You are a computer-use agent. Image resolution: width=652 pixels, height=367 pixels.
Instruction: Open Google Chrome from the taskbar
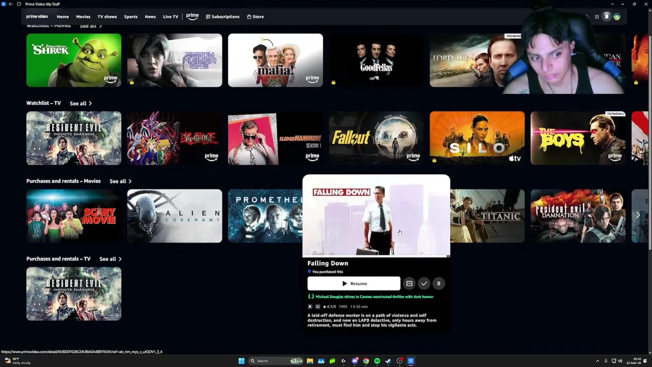point(366,361)
